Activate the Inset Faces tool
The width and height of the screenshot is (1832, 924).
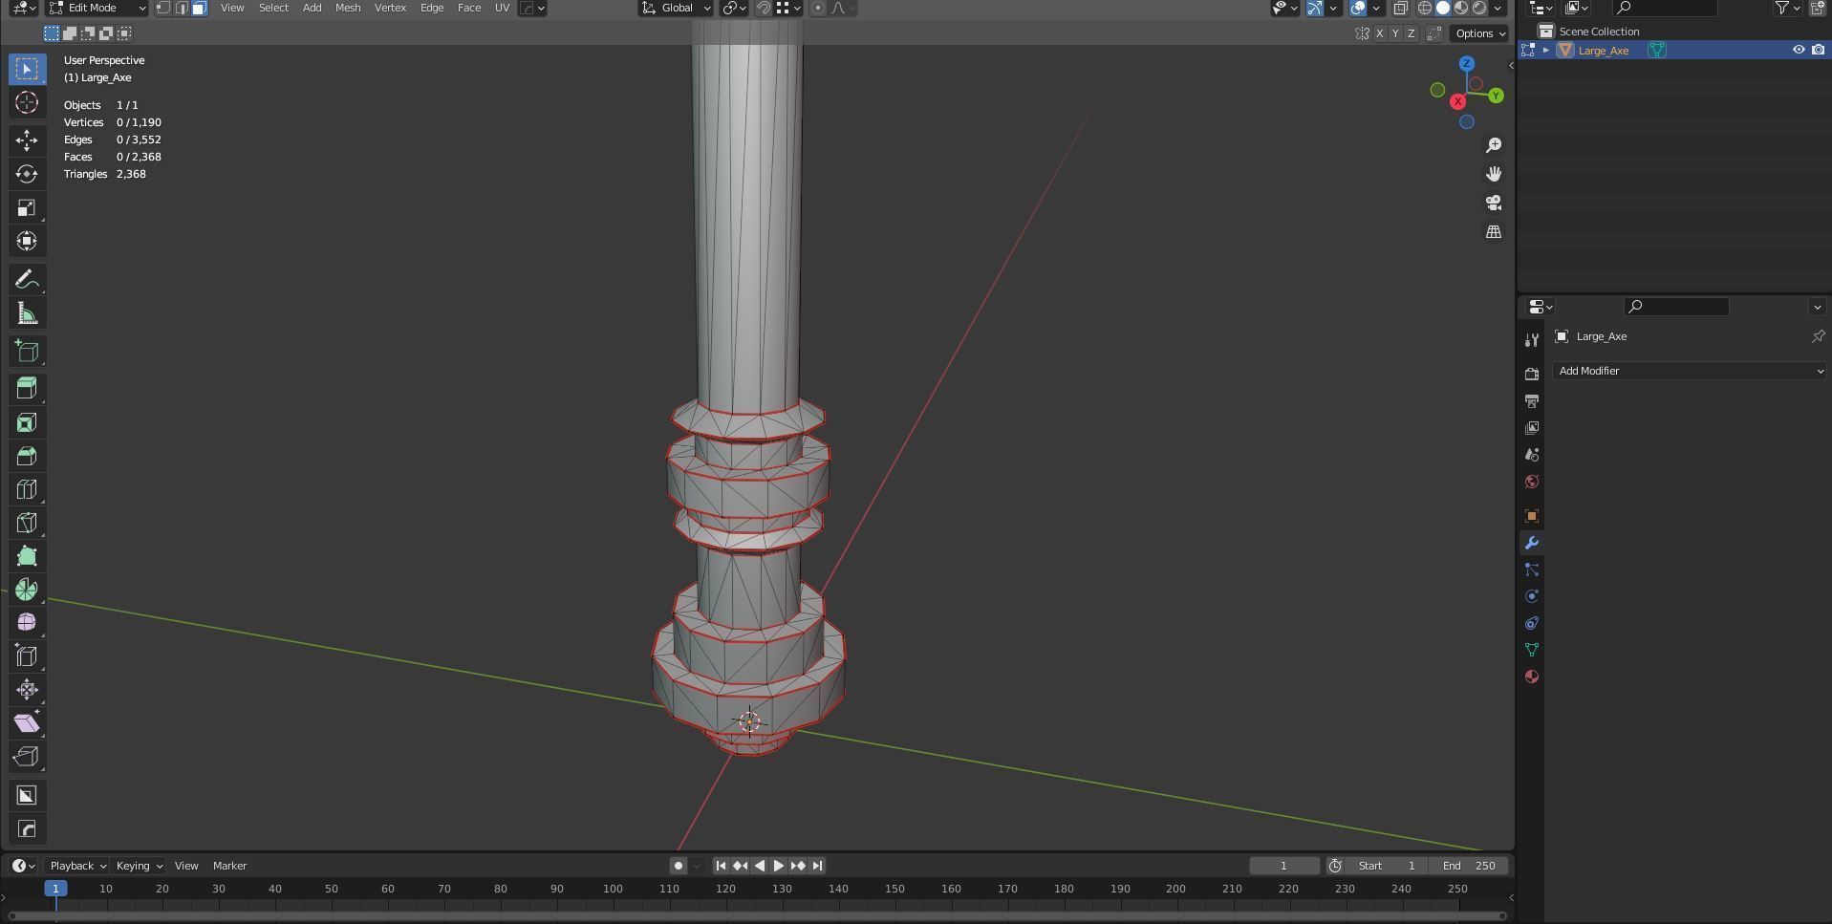[x=27, y=422]
